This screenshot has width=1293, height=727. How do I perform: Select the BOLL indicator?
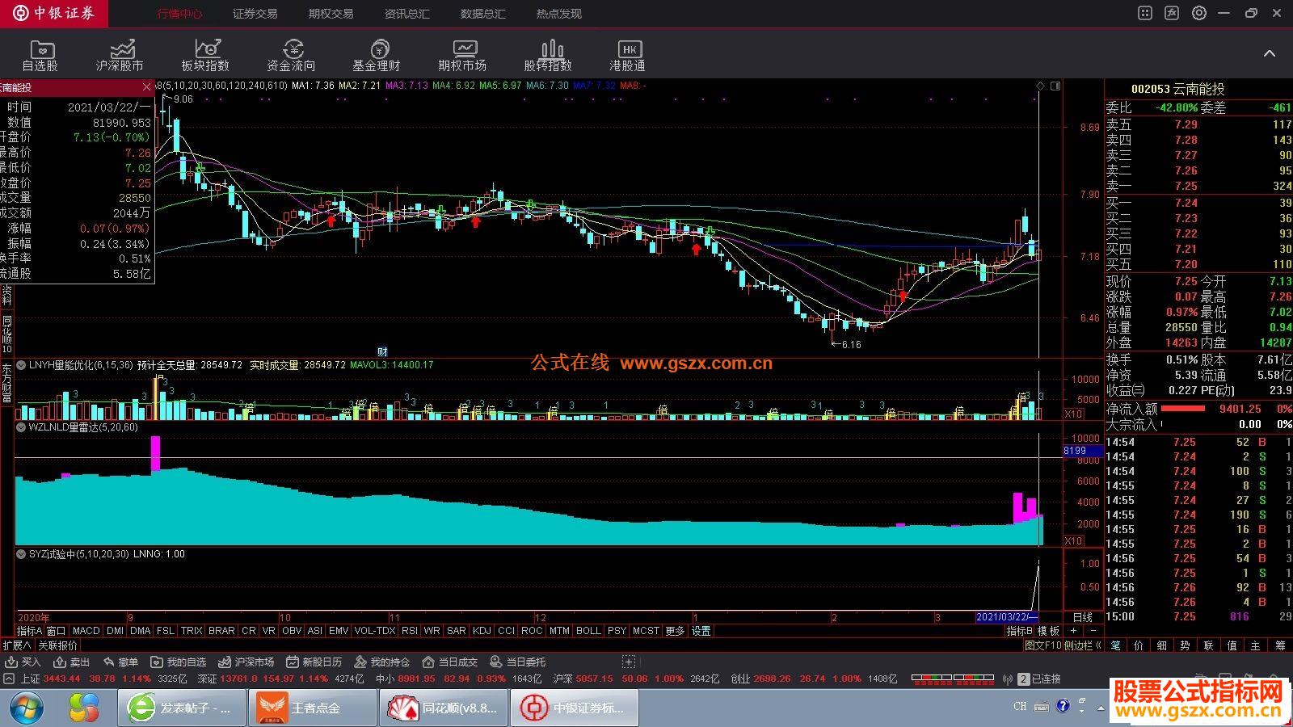(588, 631)
